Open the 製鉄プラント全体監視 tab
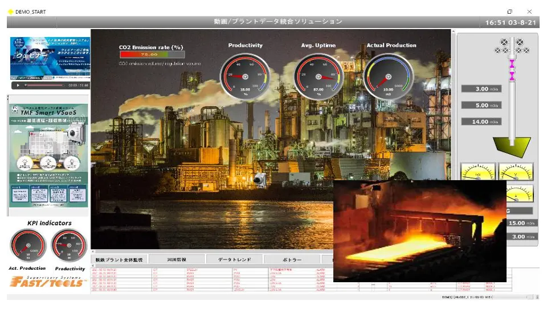 (x=119, y=260)
